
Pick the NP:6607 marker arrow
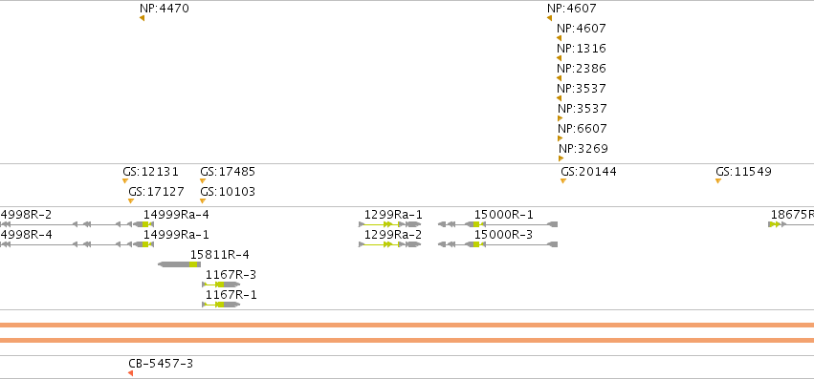tap(561, 138)
